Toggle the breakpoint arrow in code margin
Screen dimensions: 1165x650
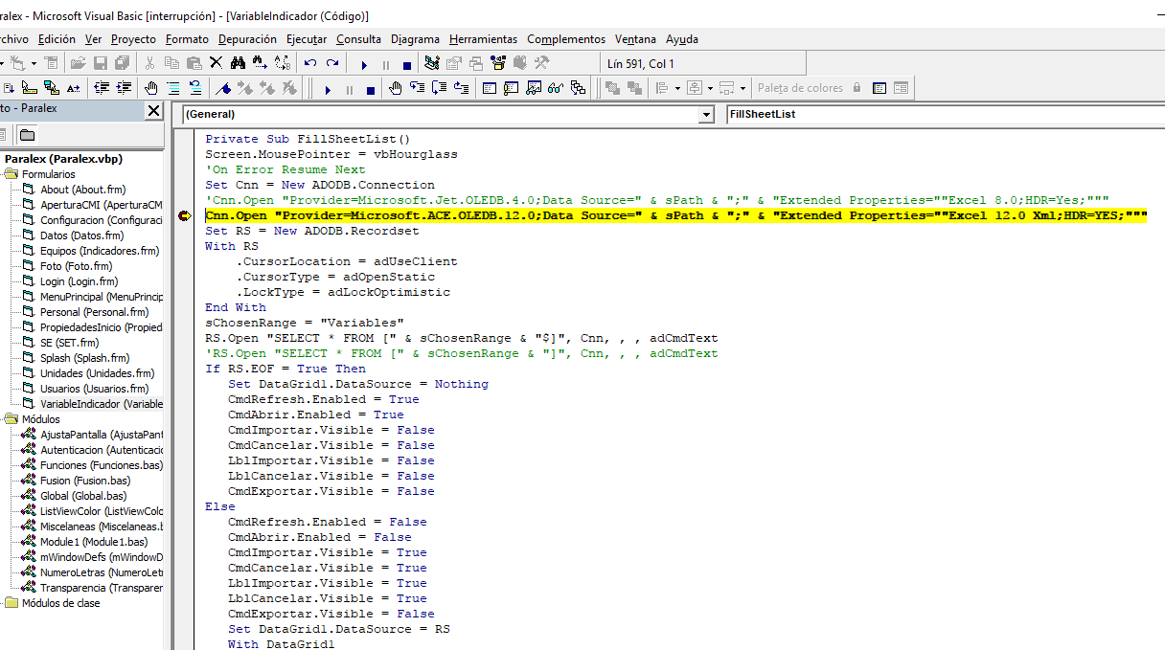coord(184,215)
